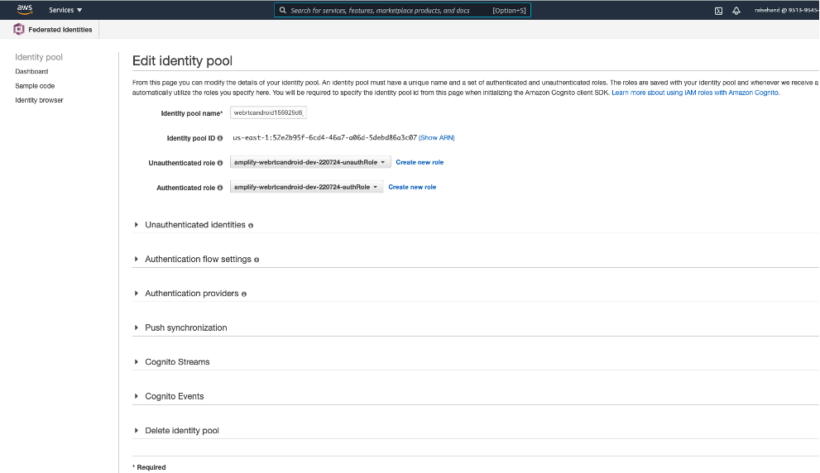Screen dimensions: 820x473
Task: Expand Push synchronization section
Action: coord(185,327)
